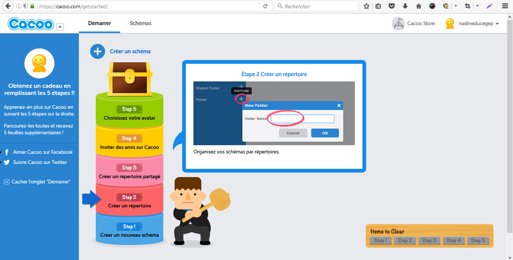The width and height of the screenshot is (513, 260).
Task: Click the large smiley avatar in sidebar
Action: pos(39,63)
